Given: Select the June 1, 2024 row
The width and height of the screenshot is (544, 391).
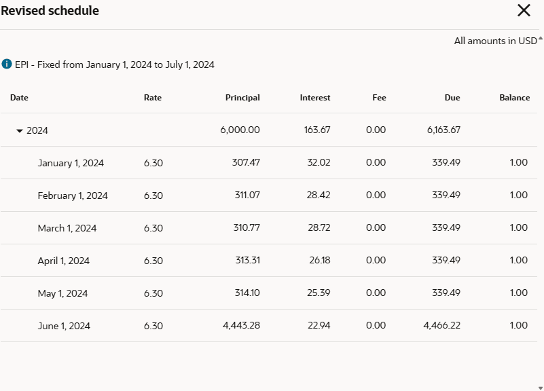Looking at the screenshot, I should pos(64,326).
